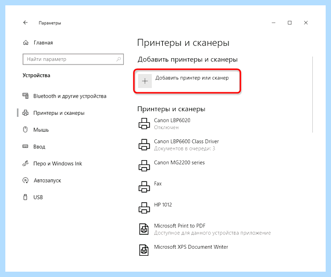Open the Автозапуск settings
This screenshot has width=331, height=277.
click(x=48, y=180)
